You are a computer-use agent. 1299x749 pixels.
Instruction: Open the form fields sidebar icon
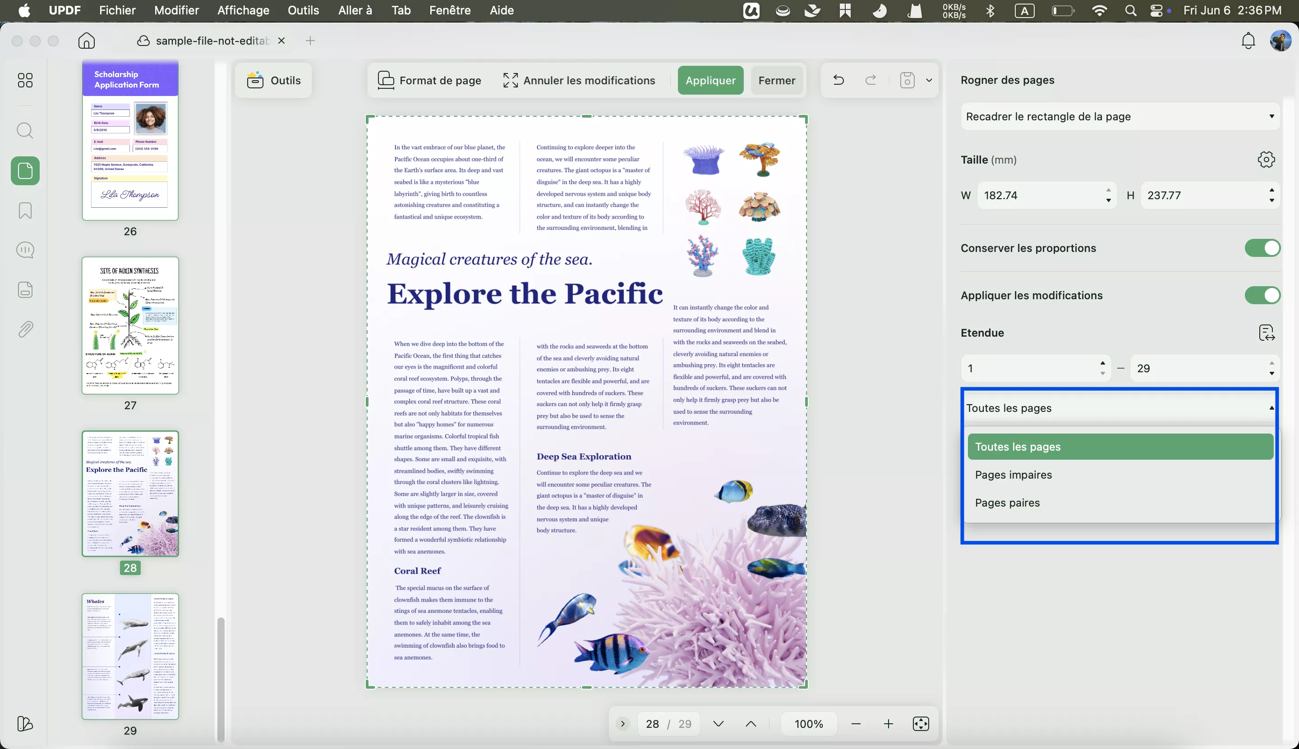click(x=25, y=290)
